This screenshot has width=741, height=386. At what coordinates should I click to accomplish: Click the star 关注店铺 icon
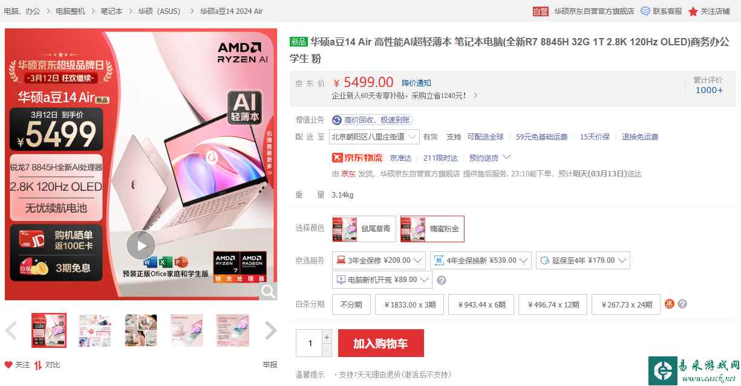pos(693,11)
